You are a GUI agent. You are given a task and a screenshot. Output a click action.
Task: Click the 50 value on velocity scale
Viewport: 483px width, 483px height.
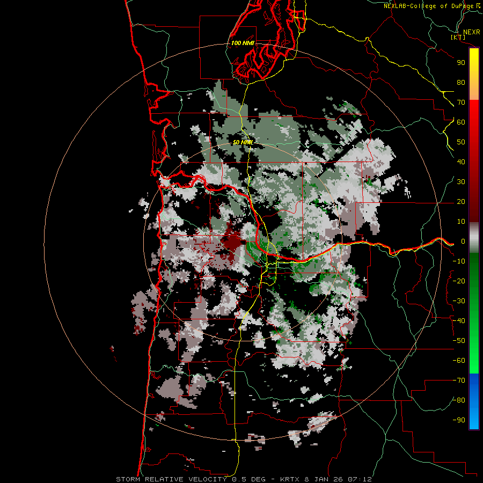(461, 142)
